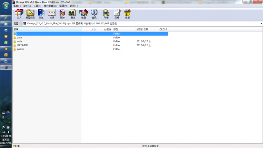Click the Folder type cell of the system row

point(117,49)
